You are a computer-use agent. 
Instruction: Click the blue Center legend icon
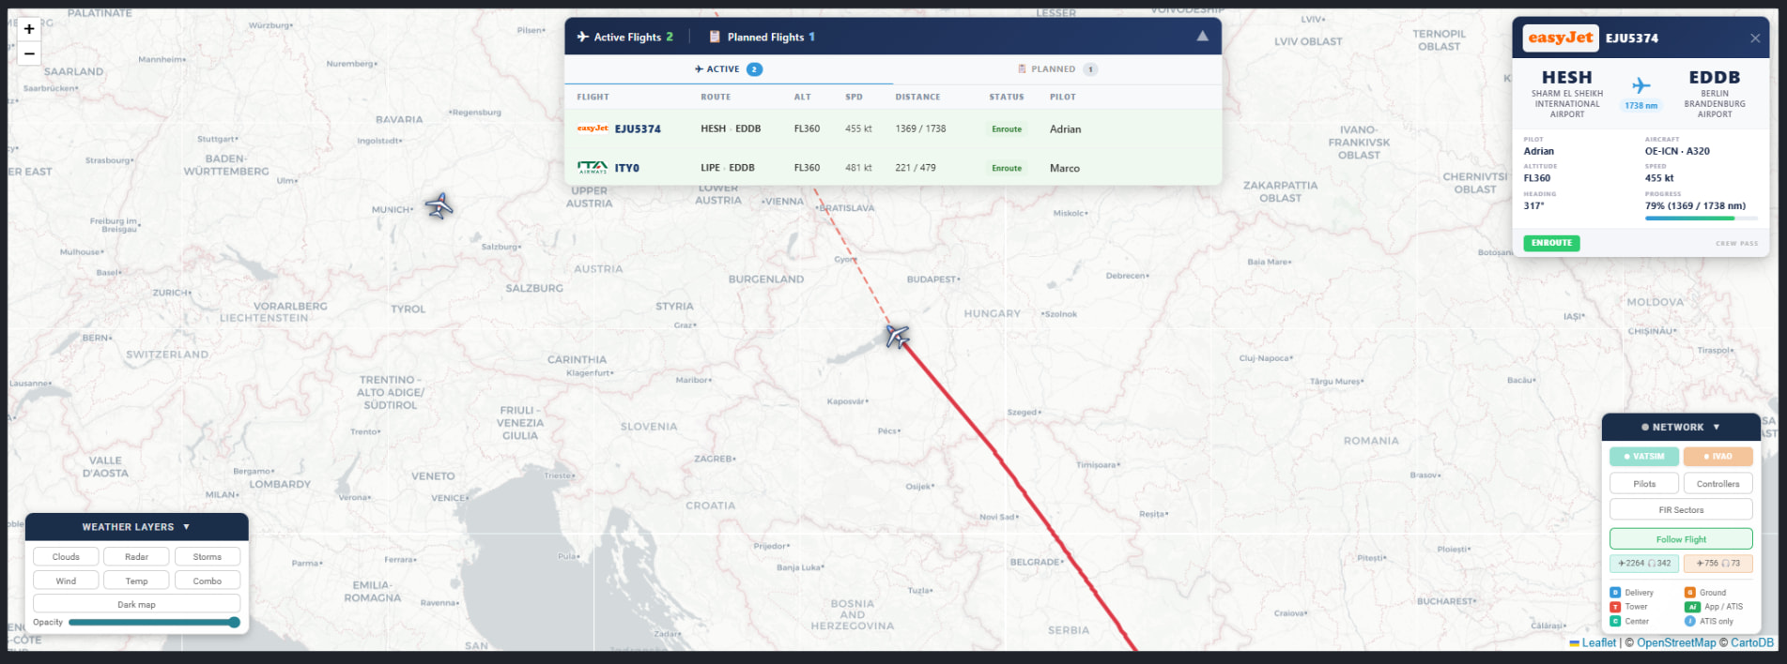pos(1615,621)
